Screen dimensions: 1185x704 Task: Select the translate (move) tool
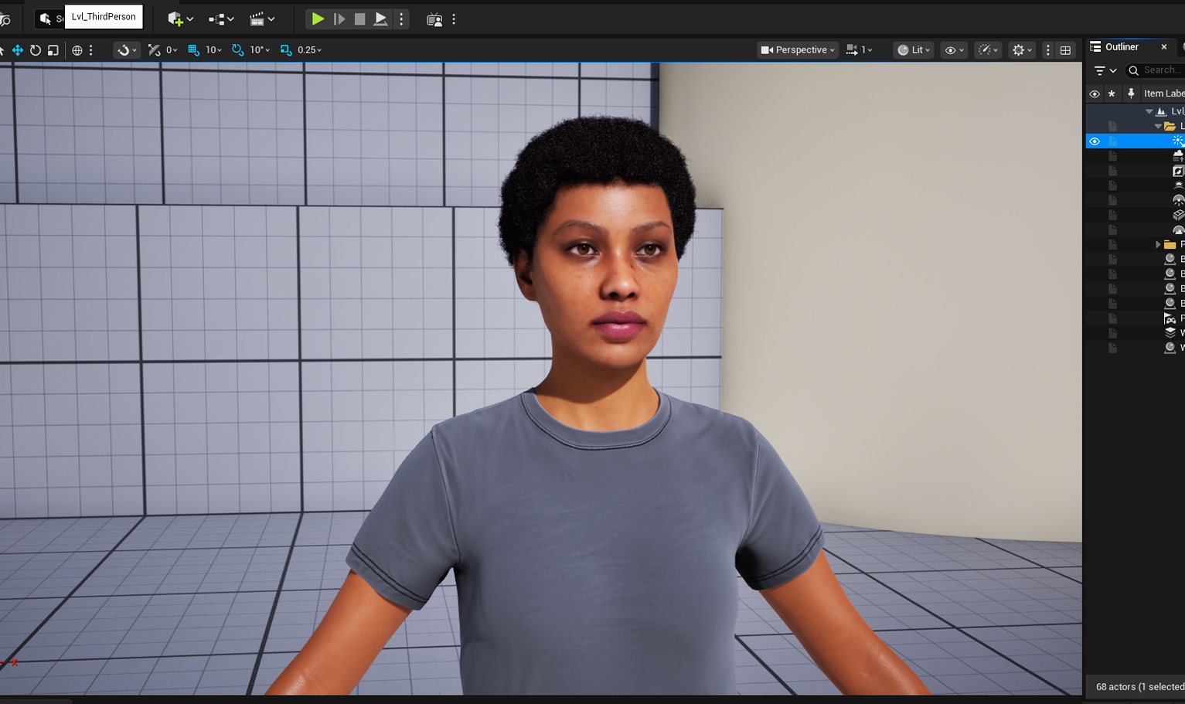(x=17, y=49)
